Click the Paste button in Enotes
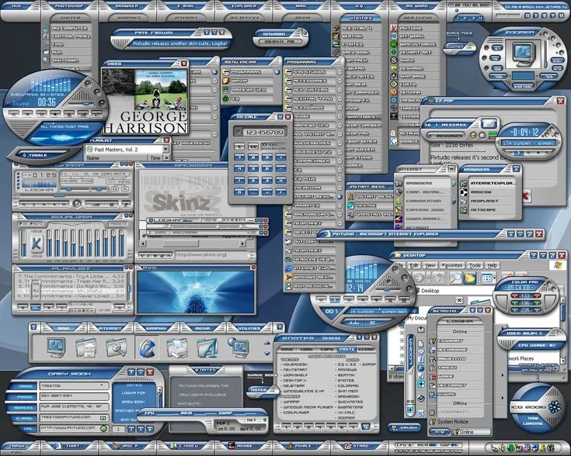 tap(346, 349)
